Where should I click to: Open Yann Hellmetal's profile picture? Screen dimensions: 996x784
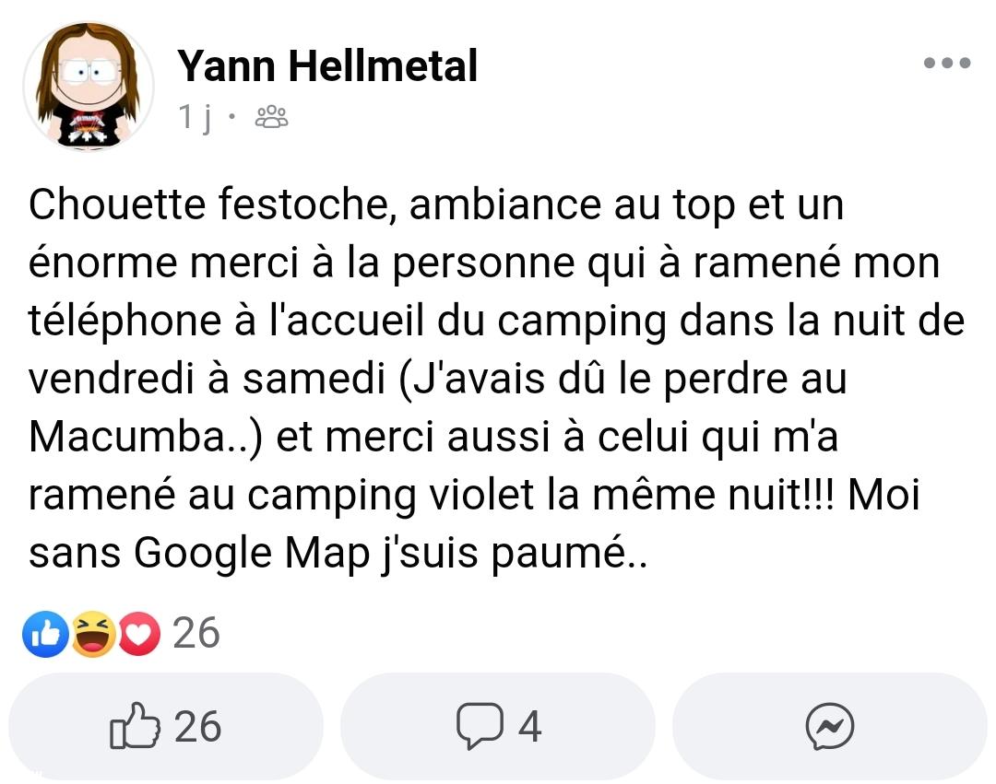tap(88, 86)
